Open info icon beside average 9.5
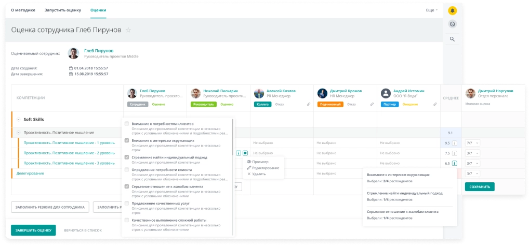Viewport: 530px width, 246px height. click(x=455, y=143)
